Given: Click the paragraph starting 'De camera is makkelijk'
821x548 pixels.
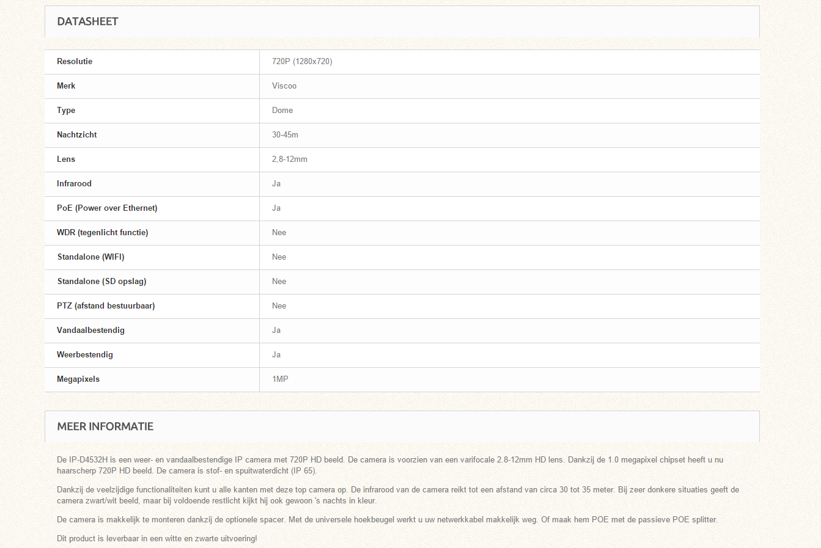Looking at the screenshot, I should (x=387, y=519).
